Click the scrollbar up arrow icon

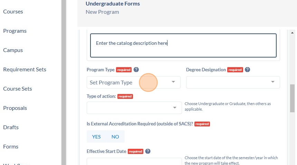click(x=292, y=33)
